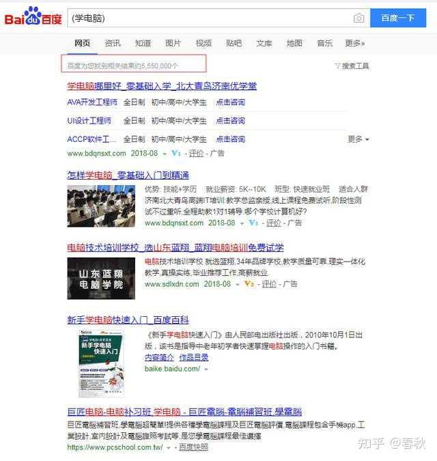437x461 pixels.
Task: Open result 巨匠电脑-电脑补习班 学电脑
Action: click(x=184, y=412)
